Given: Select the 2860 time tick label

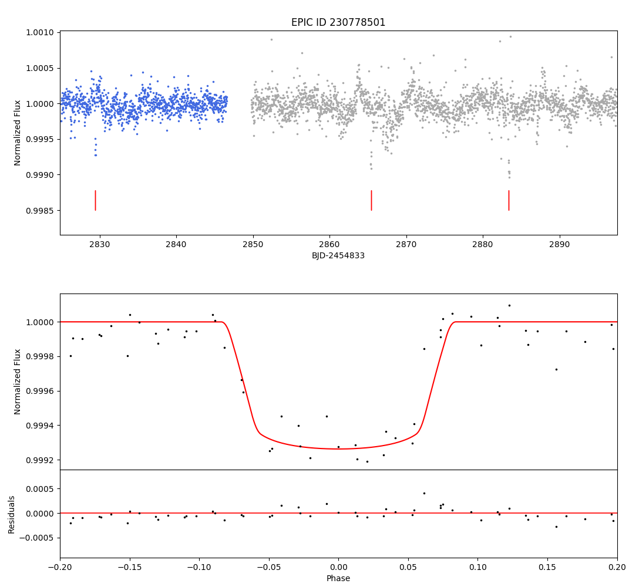Looking at the screenshot, I should [329, 245].
